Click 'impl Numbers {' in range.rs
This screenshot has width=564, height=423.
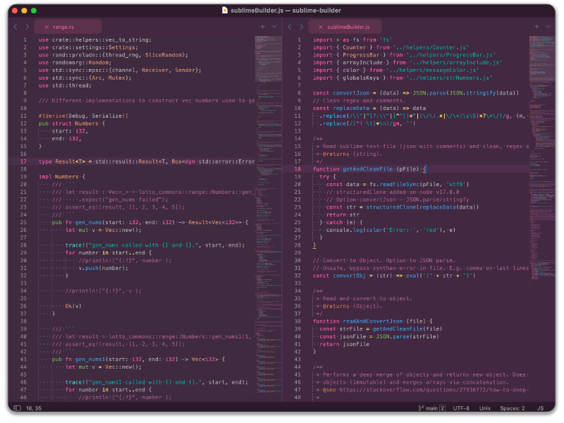tap(62, 177)
